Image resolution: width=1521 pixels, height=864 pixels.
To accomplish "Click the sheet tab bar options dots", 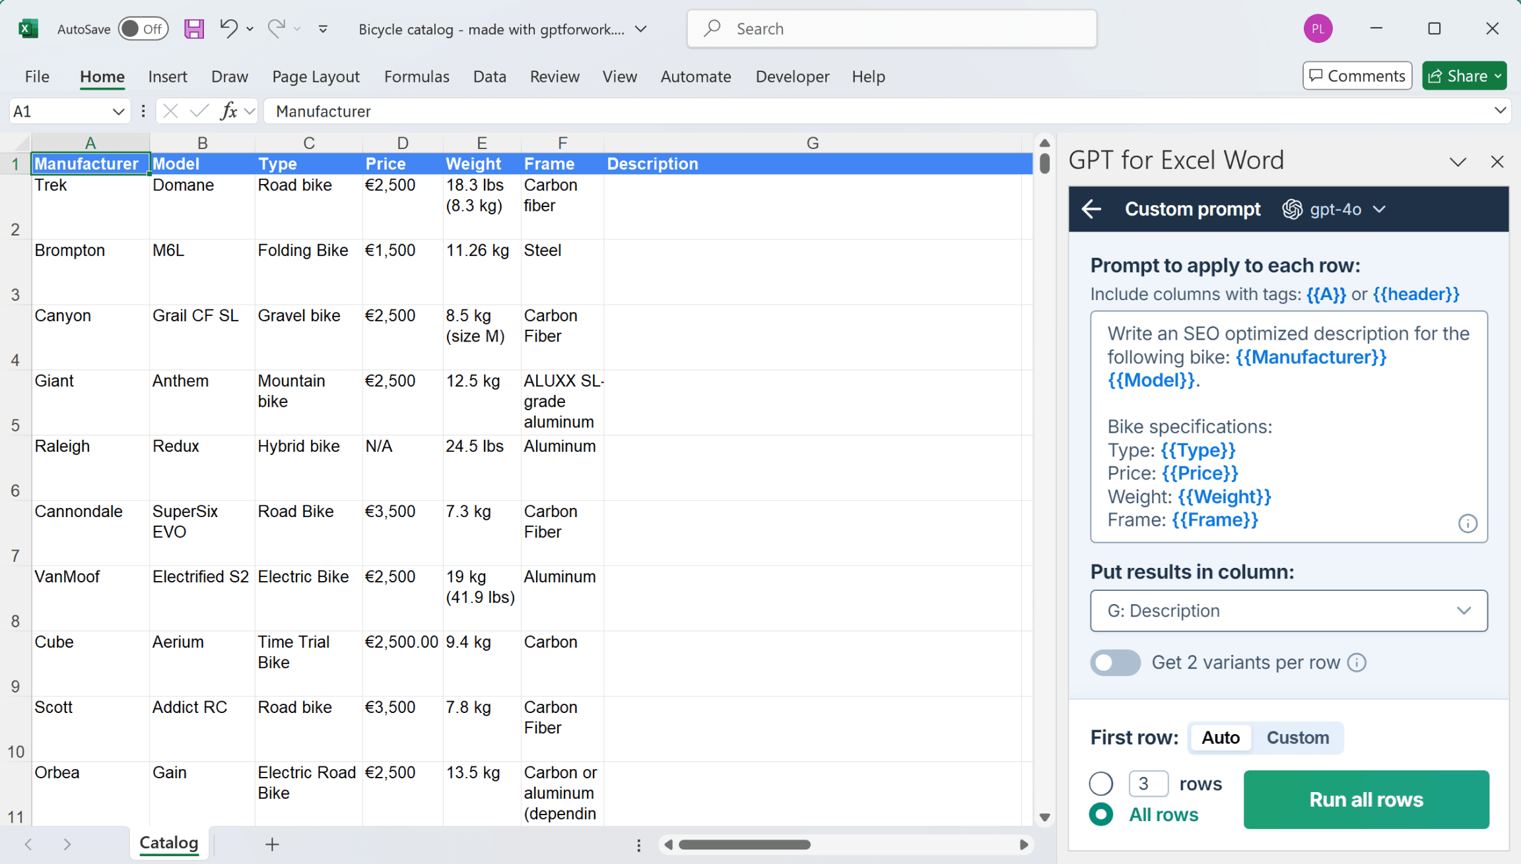I will tap(638, 845).
